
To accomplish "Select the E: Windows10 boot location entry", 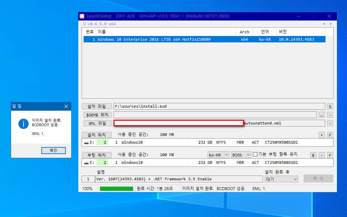I will [208, 162].
